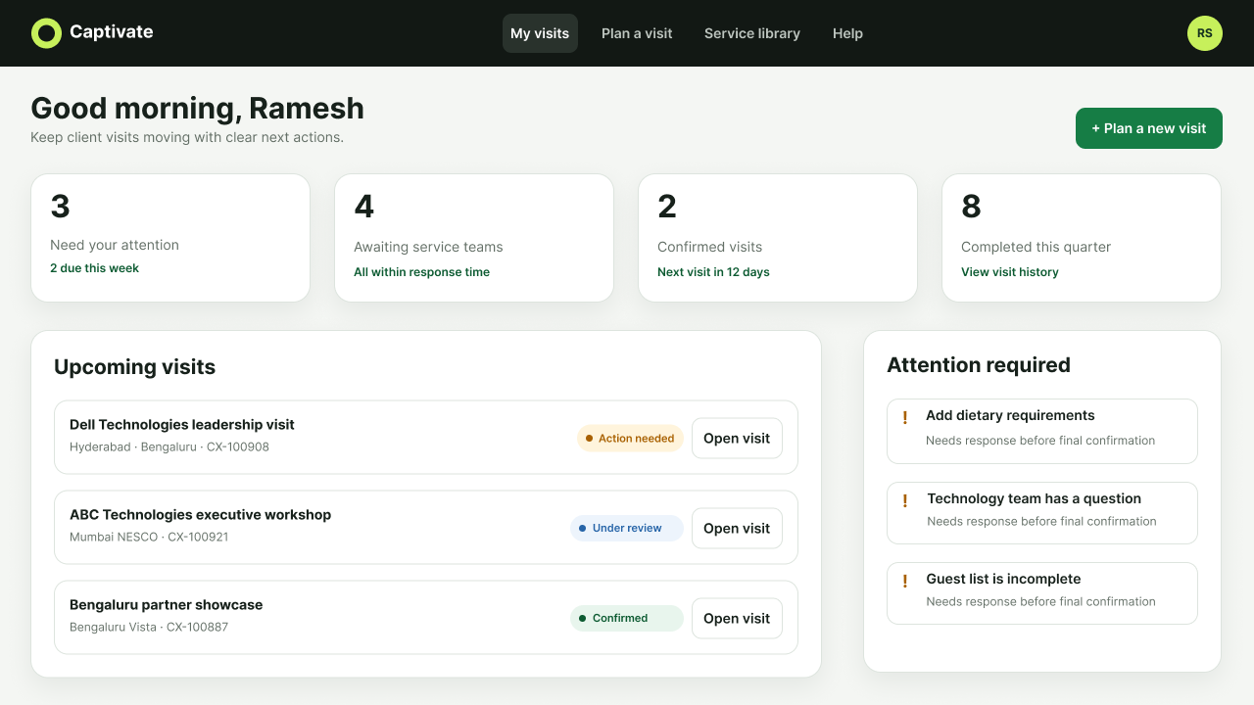Click the Bengaluru partner showcase title

click(x=167, y=605)
